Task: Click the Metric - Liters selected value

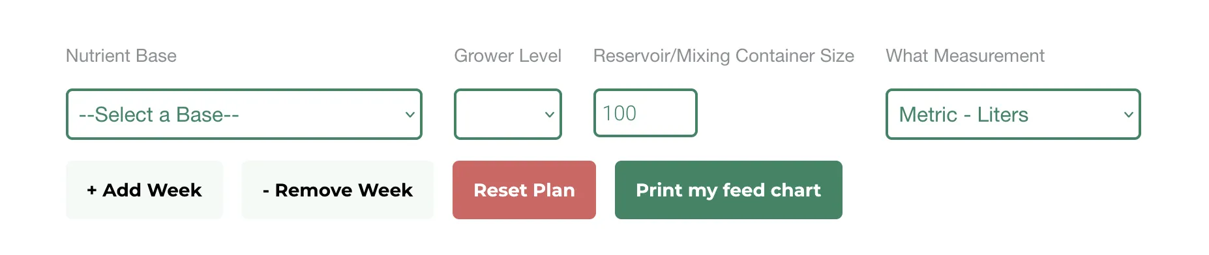Action: [x=964, y=114]
